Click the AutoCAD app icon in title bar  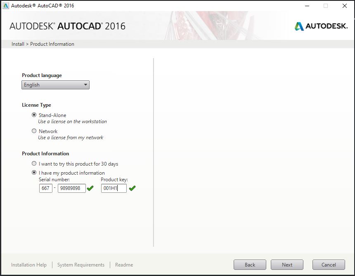[6, 6]
